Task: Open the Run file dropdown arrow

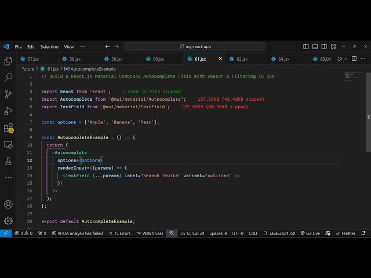Action: (x=347, y=58)
